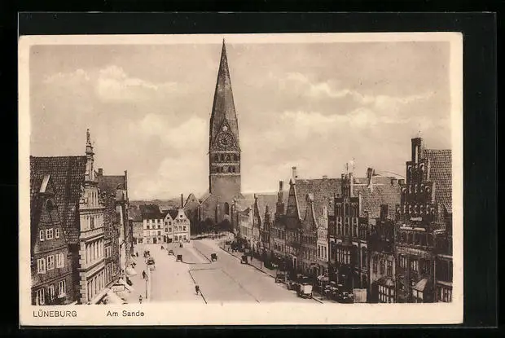The image size is (505, 338).
Task: Click the LÜNEBURG caption text
Action: (x=55, y=314)
